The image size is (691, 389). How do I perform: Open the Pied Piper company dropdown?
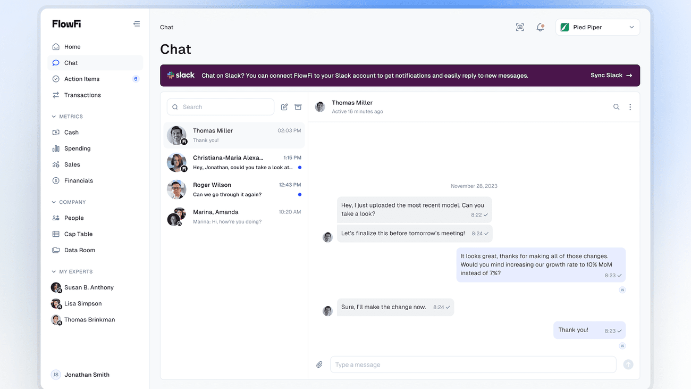point(597,27)
